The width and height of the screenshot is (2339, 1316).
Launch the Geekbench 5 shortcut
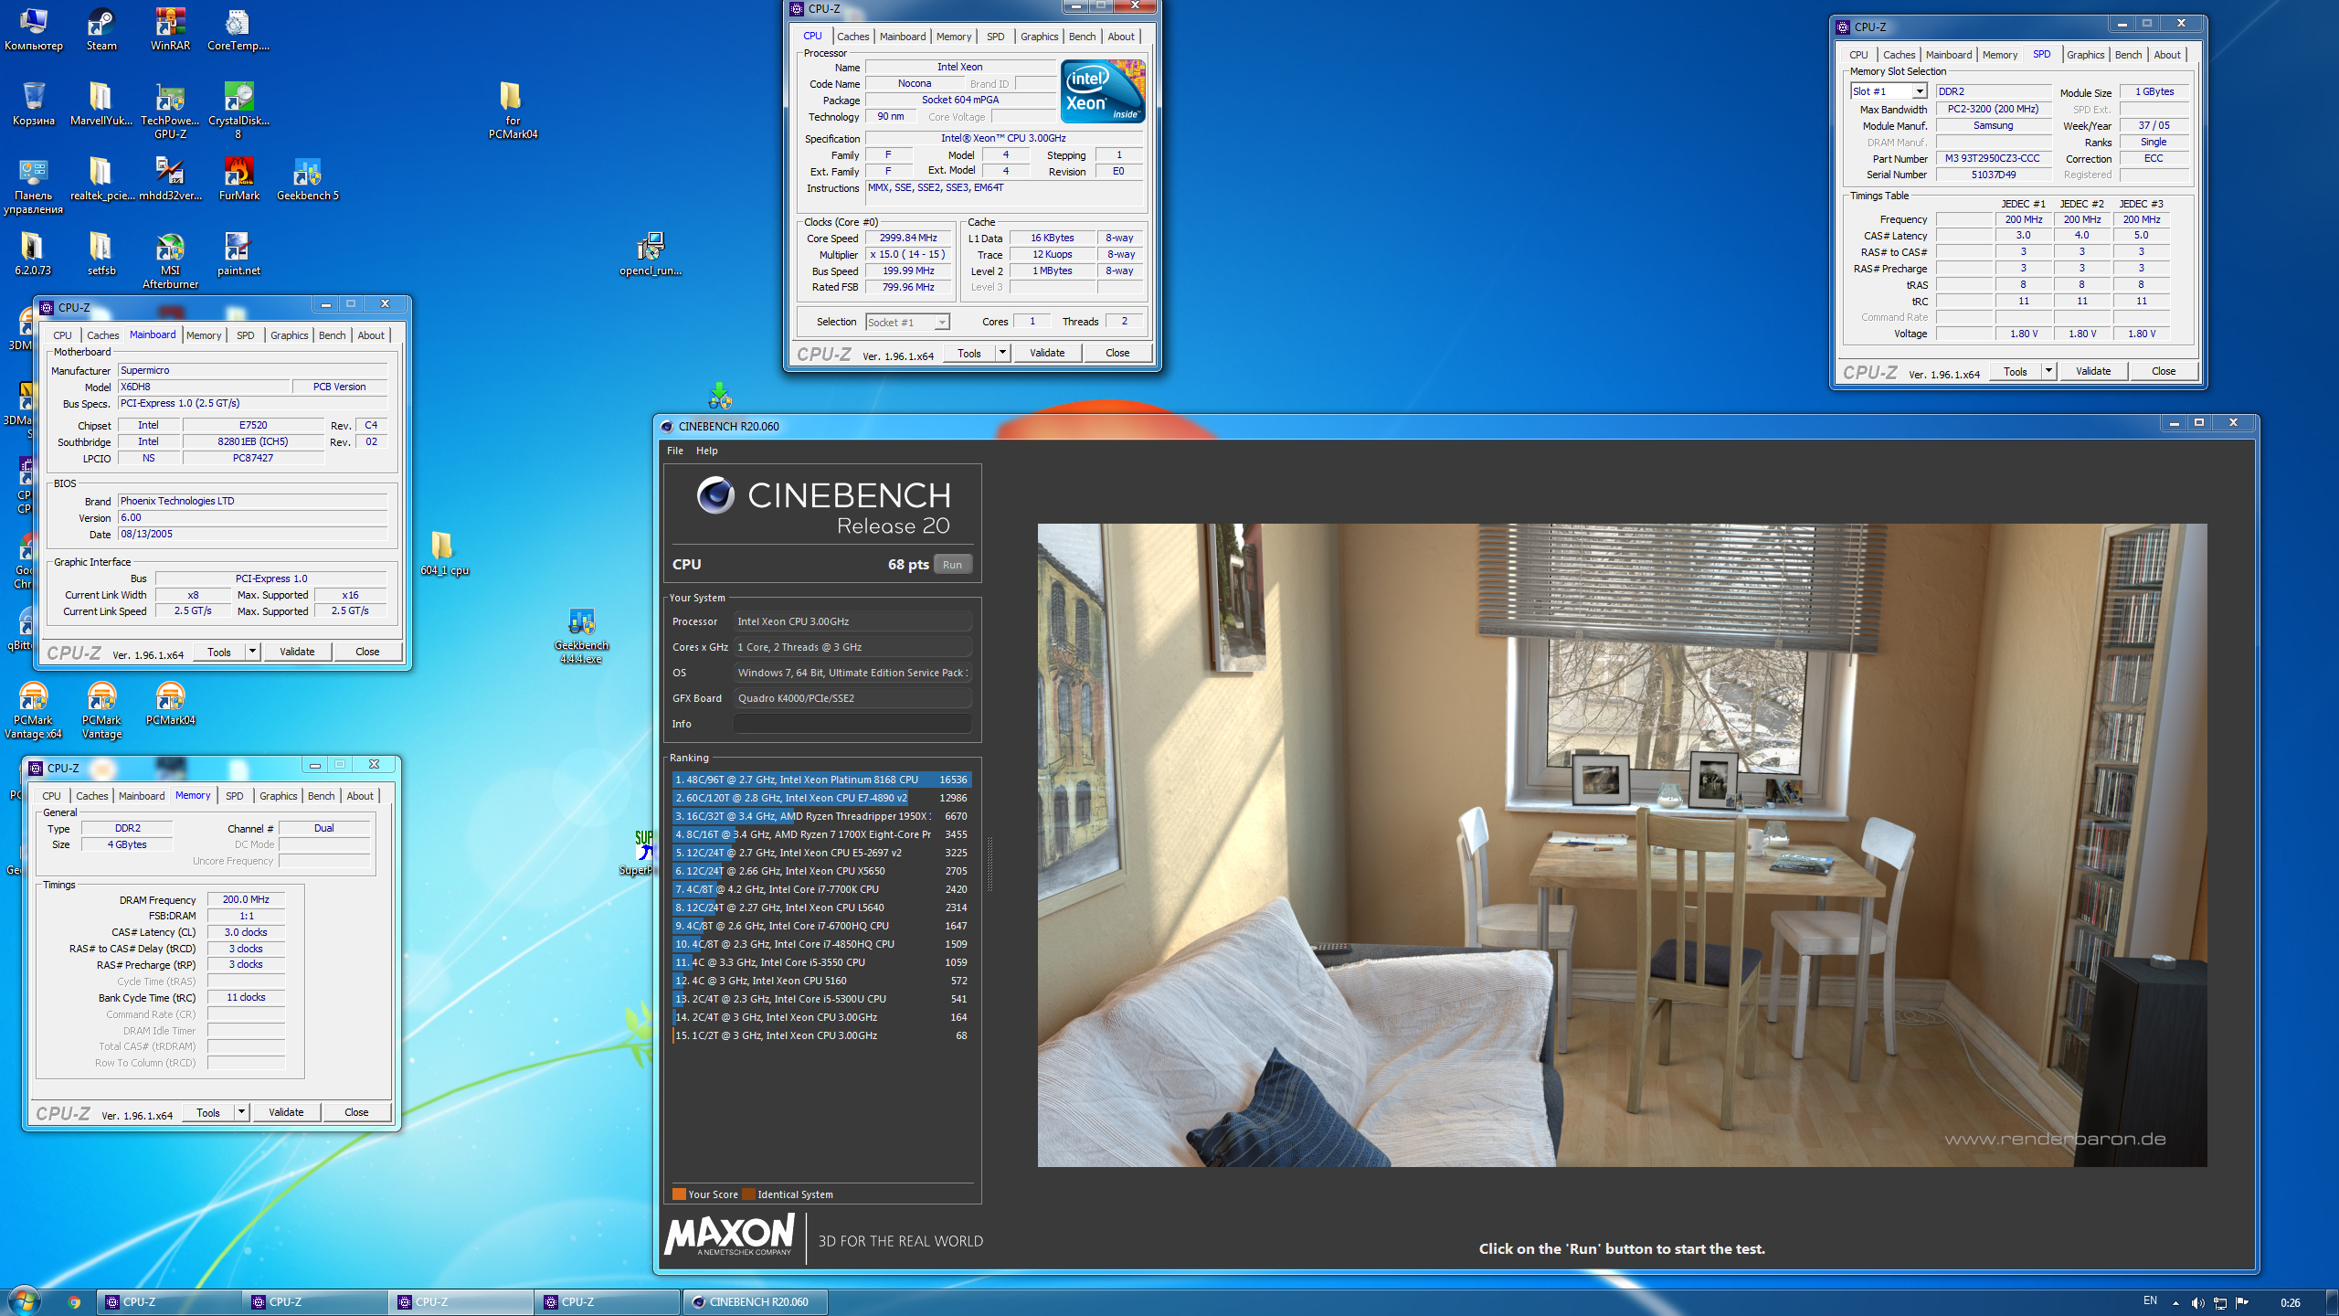[x=308, y=178]
